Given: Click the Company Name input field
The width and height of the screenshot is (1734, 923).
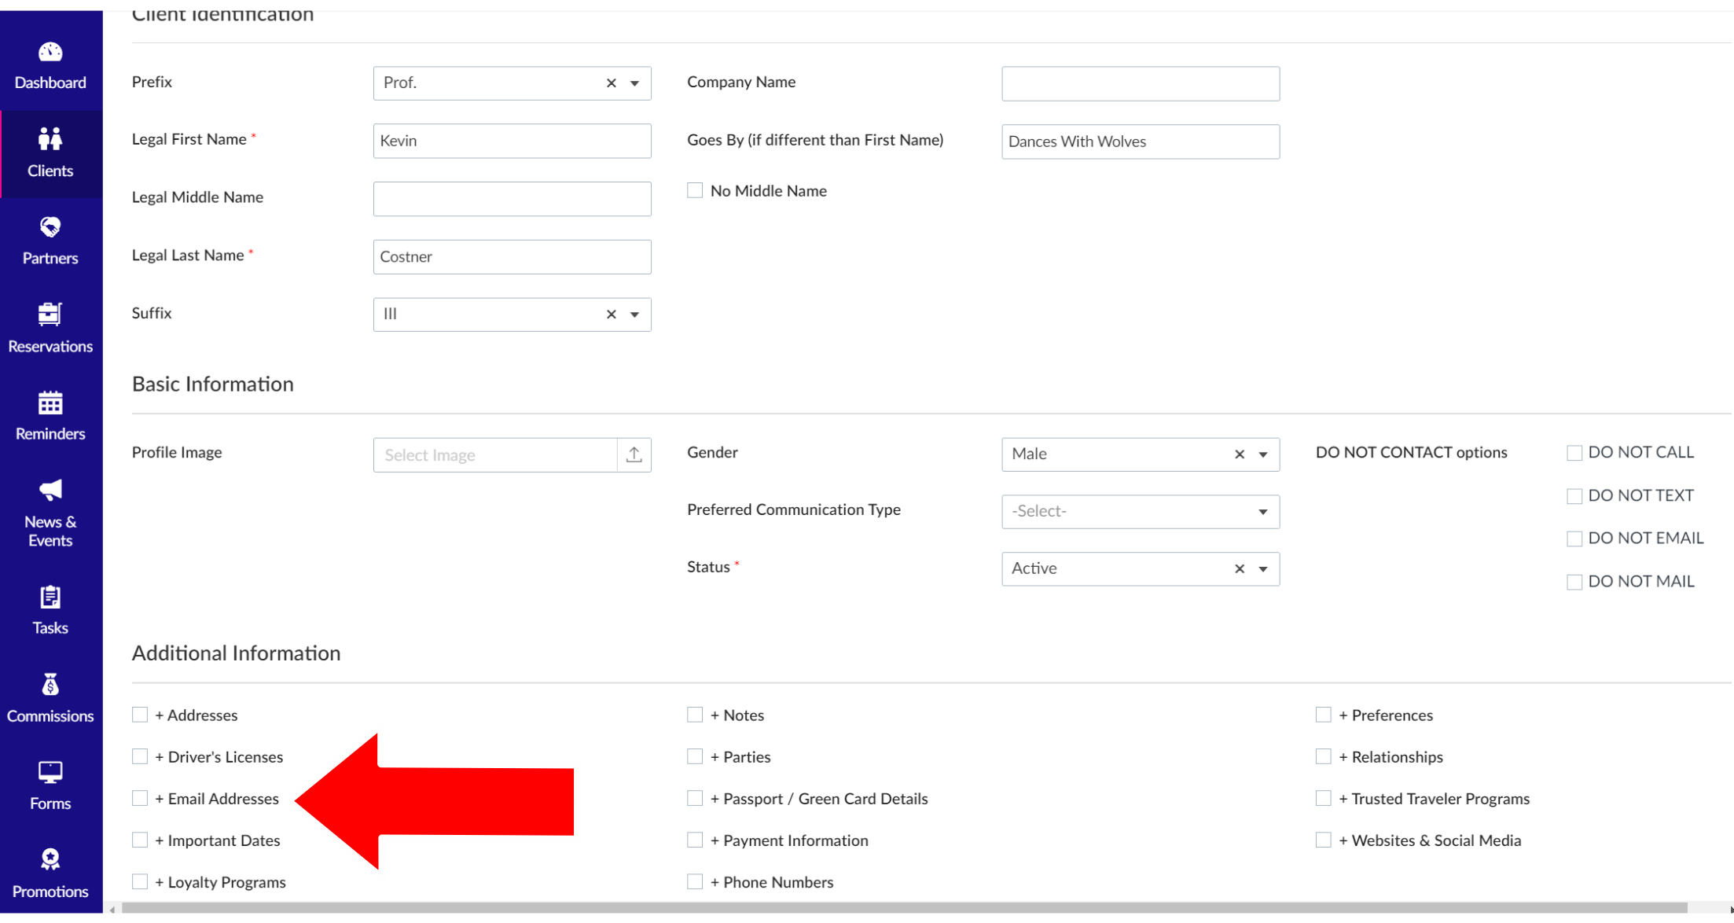Looking at the screenshot, I should (1140, 83).
